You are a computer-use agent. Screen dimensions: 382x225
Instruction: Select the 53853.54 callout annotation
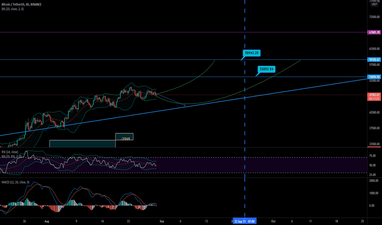266,69
